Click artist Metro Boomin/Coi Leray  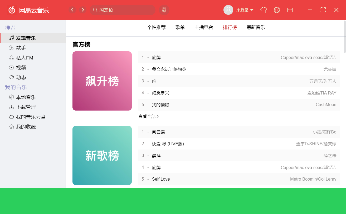(313, 179)
